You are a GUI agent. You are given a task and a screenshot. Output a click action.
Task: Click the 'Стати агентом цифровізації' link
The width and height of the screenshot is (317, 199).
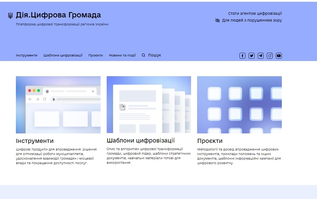(255, 13)
